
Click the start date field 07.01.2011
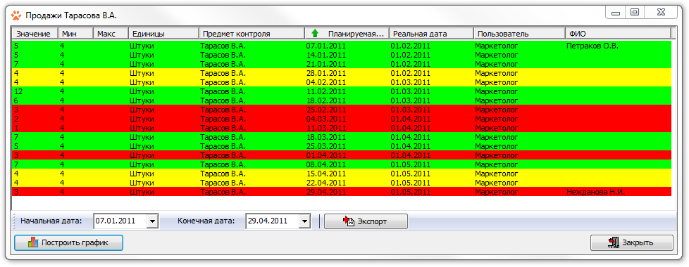(x=120, y=221)
